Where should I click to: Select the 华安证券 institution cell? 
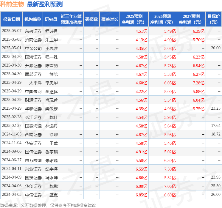33,143
